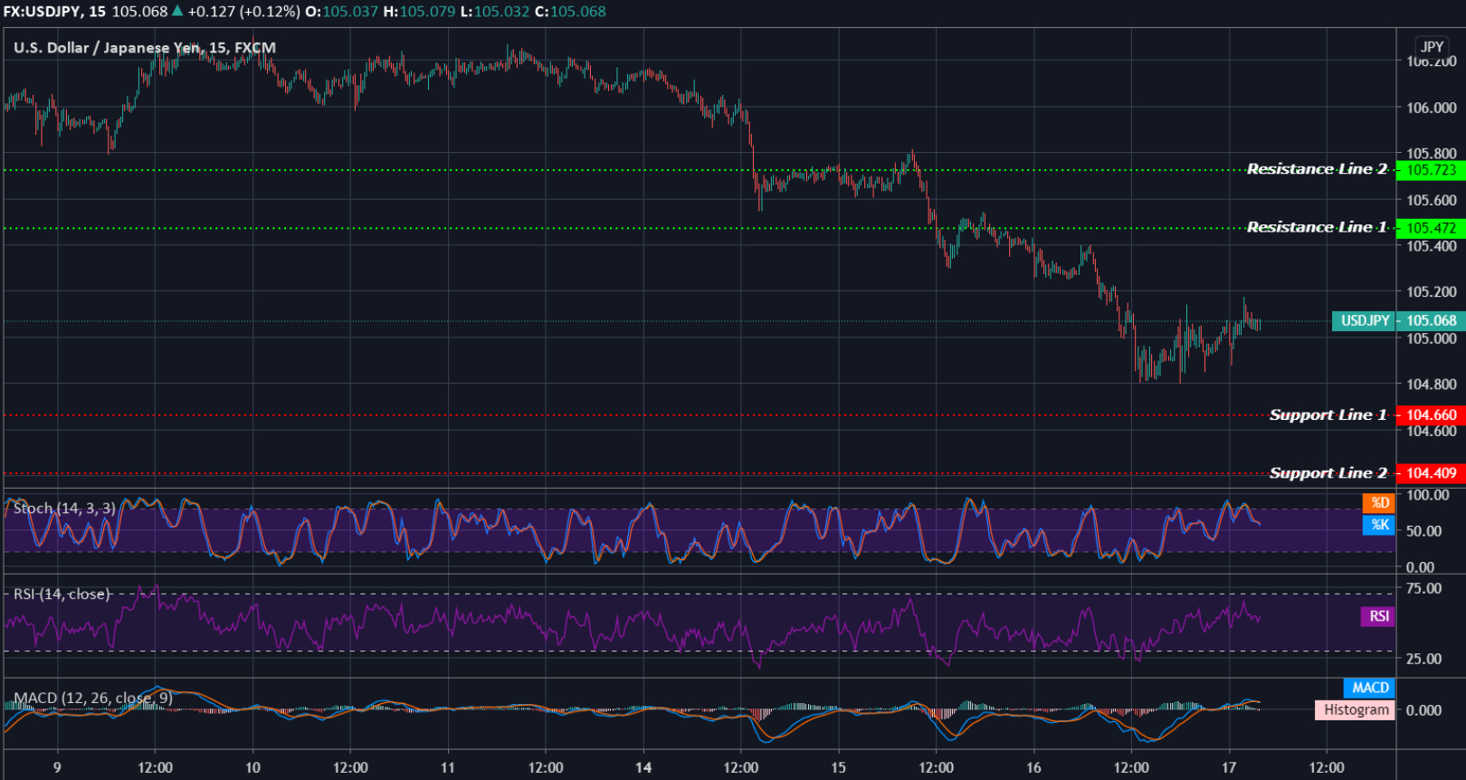Click the 75.00 RSI scale label
Image resolution: width=1466 pixels, height=780 pixels.
[1424, 588]
